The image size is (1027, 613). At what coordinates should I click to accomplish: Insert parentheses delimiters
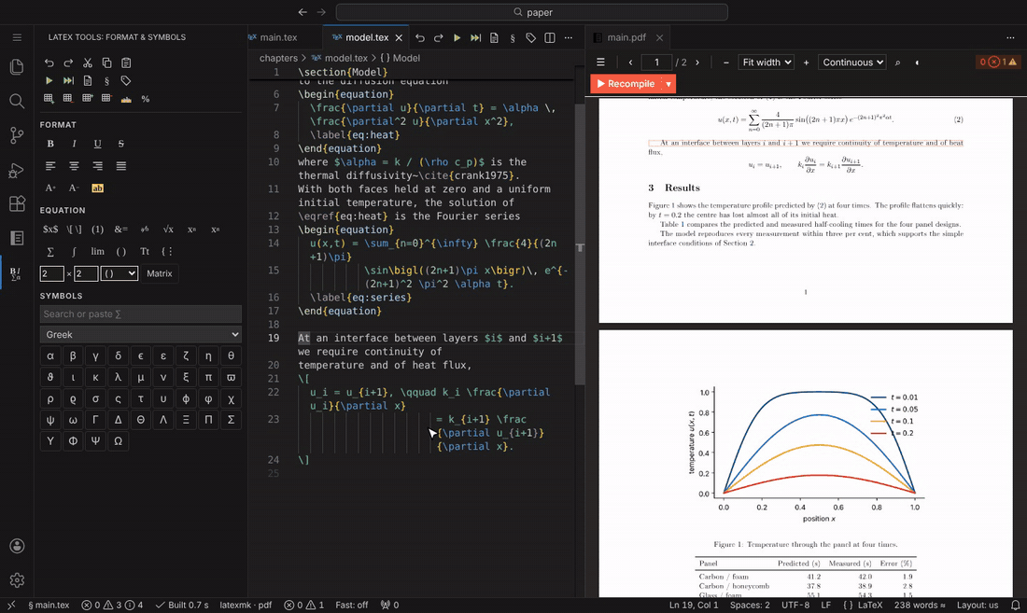click(121, 251)
